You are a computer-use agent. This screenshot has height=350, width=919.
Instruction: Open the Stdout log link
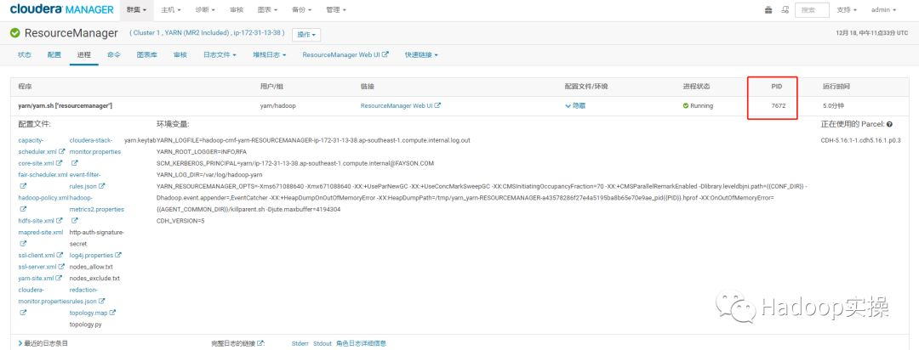tap(323, 343)
